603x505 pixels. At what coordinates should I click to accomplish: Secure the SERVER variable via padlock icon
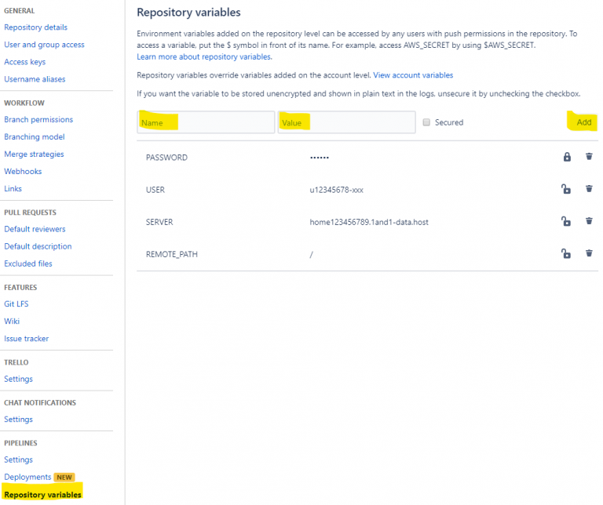566,221
